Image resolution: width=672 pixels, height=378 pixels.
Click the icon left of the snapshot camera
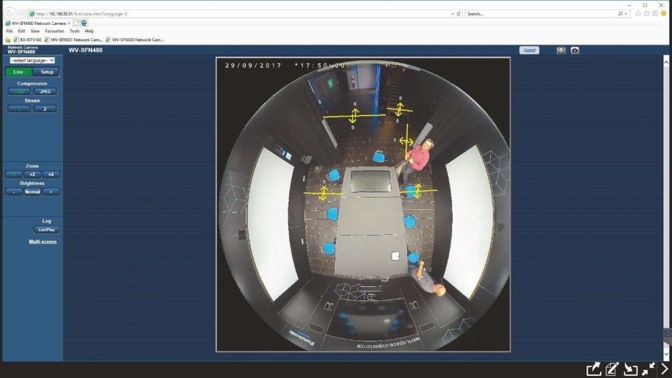(x=561, y=50)
